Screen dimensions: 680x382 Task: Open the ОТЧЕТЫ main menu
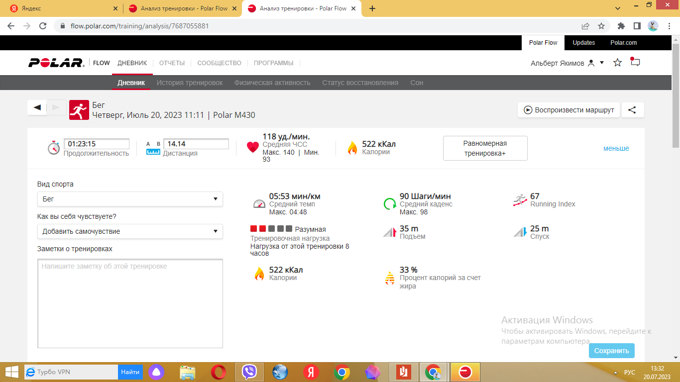click(x=172, y=63)
